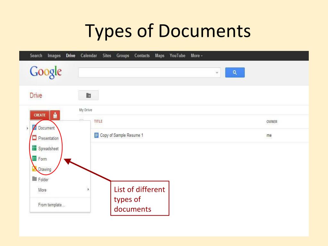Open Copy of Sample Resume 1 file
Screen dimensions: 328x246
(x=121, y=135)
